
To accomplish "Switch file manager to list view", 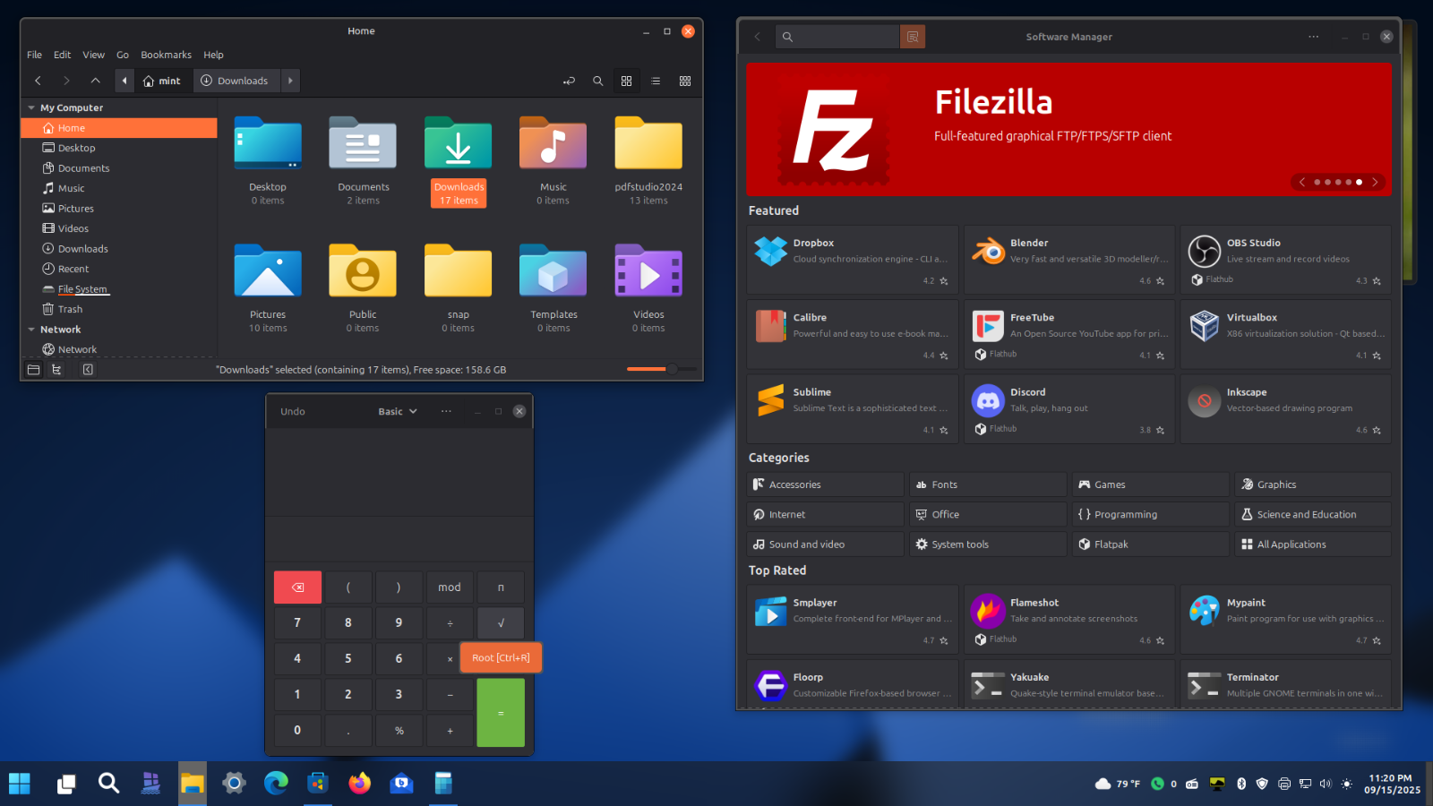I will [x=656, y=81].
